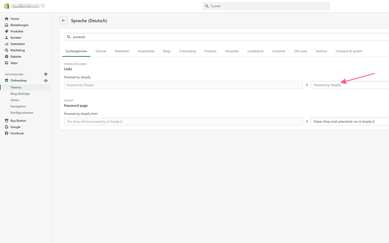Open Kunden in the sidebar
Viewport: 389px width, 243px height.
coord(16,38)
